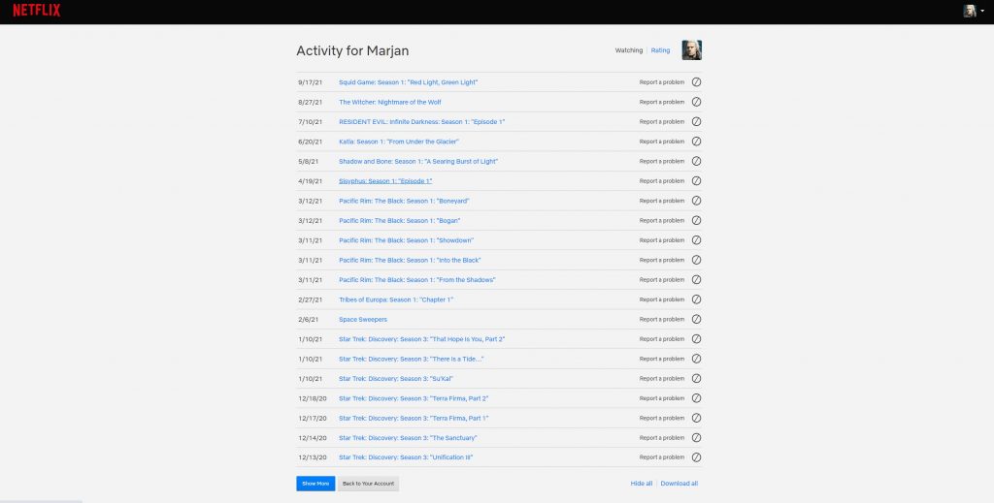Hide the Katla Season 1 entry
Screen dimensions: 994x503
696,141
